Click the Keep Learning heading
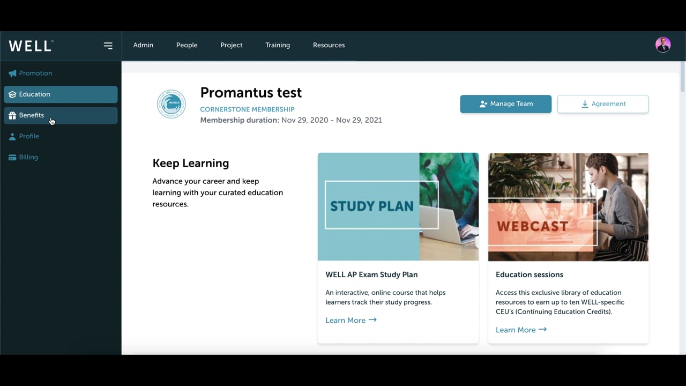Viewport: 686px width, 386px height. [191, 163]
